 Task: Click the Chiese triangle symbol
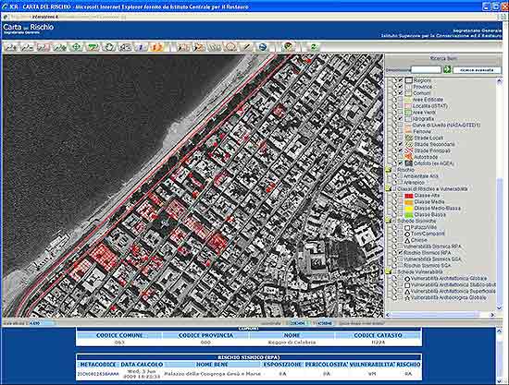407,240
